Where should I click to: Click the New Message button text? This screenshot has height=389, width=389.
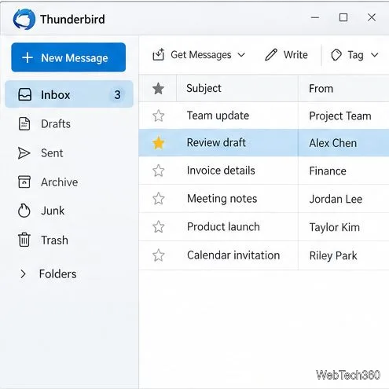(75, 58)
